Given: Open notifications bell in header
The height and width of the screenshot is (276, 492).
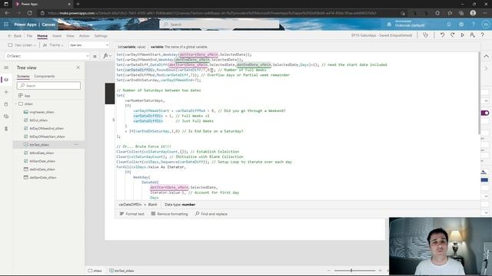Looking at the screenshot, I should tap(449, 24).
